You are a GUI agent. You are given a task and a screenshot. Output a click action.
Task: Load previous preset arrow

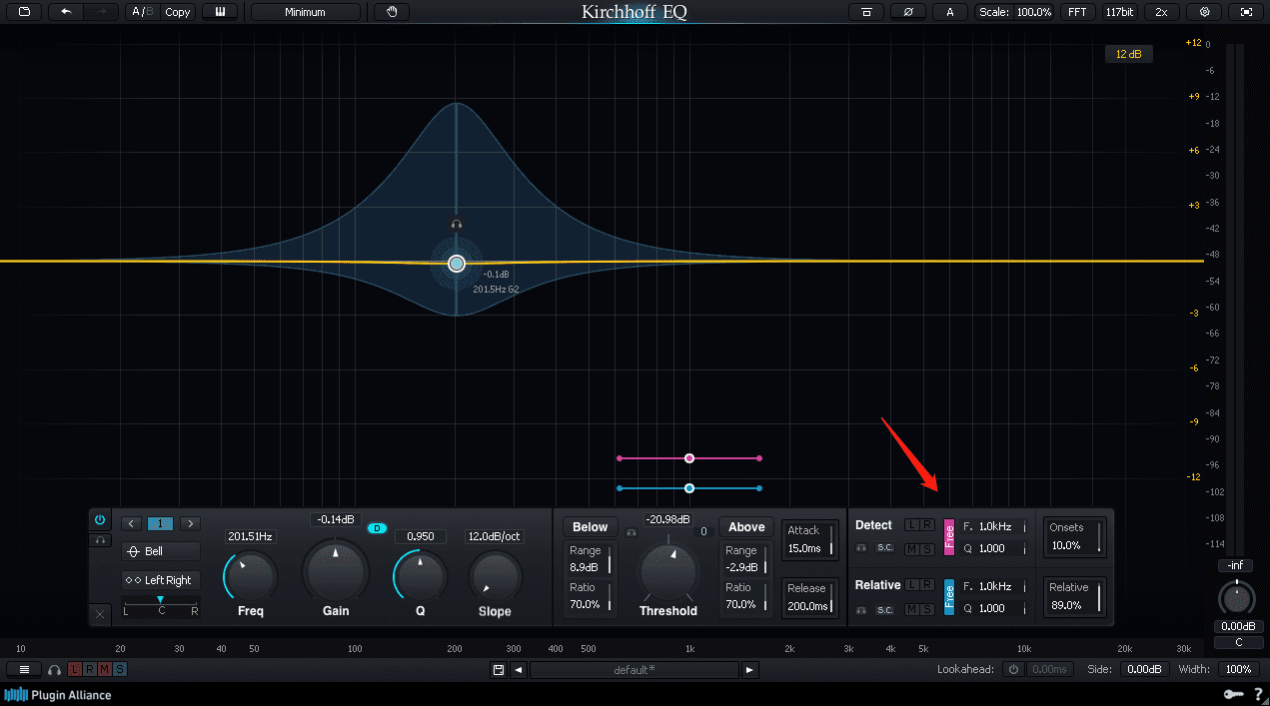[519, 669]
